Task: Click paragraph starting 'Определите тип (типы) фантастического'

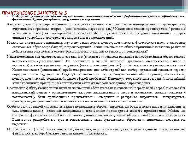Action: 96,131
